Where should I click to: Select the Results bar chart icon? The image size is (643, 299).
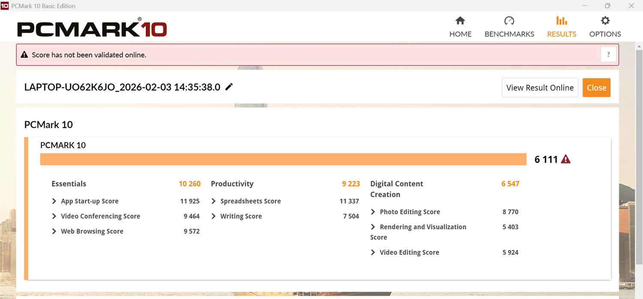561,21
